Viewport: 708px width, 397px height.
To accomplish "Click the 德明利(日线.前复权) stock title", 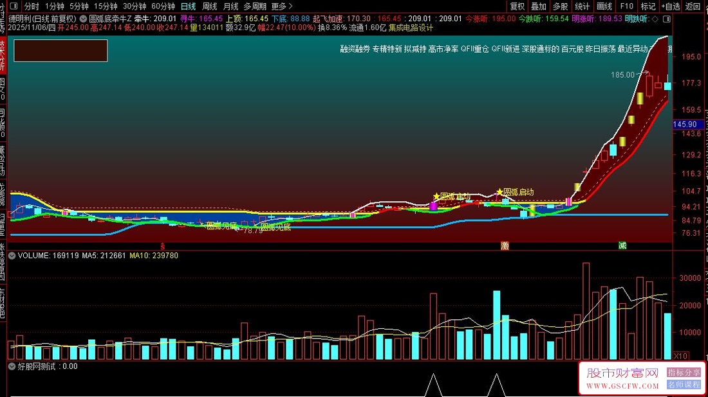I will [x=43, y=19].
